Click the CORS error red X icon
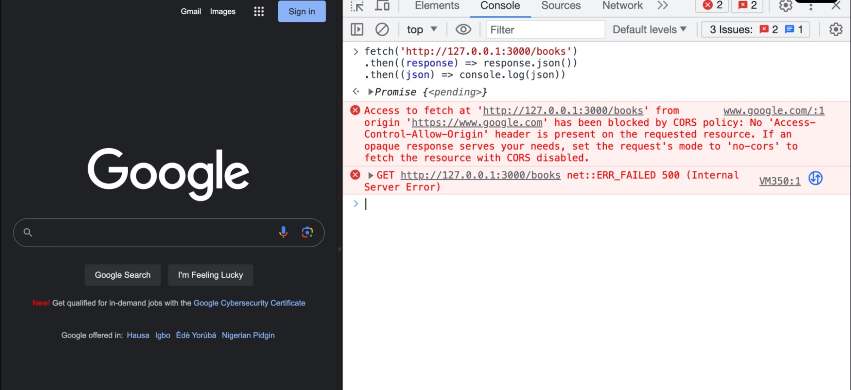Viewport: 851px width, 390px height. 355,110
